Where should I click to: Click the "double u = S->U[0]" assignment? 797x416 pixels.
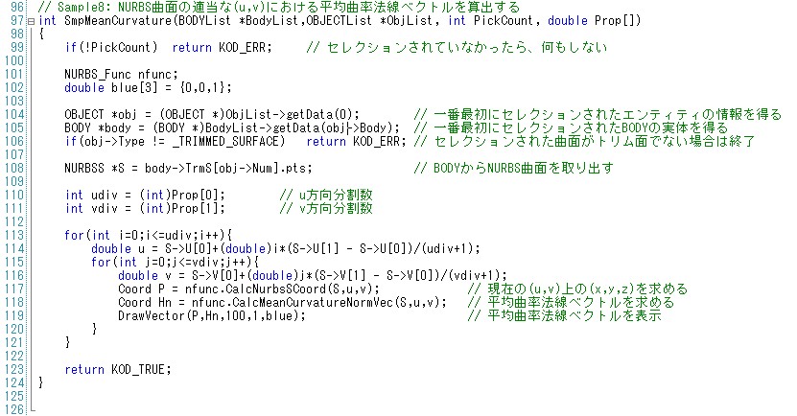point(286,248)
